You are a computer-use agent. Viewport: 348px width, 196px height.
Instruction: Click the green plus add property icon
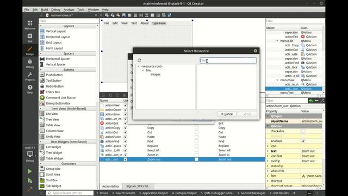click(310, 101)
